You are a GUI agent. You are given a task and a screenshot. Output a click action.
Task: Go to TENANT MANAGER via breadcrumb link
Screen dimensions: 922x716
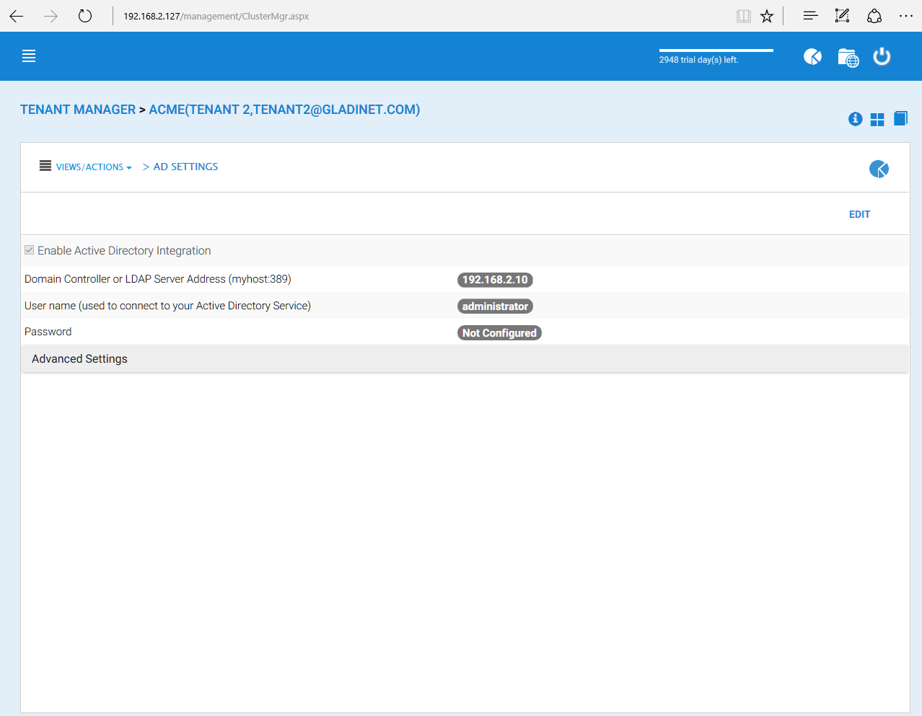click(77, 109)
